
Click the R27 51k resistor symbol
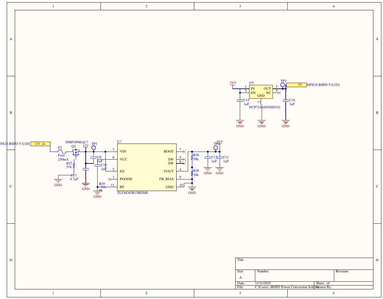pos(74,166)
